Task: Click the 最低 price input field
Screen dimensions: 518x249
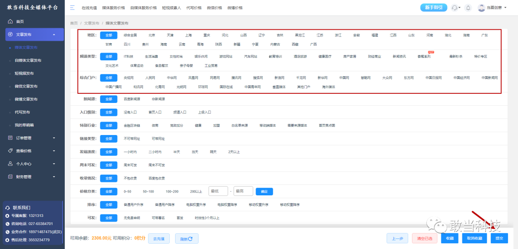Action: pyautogui.click(x=218, y=191)
